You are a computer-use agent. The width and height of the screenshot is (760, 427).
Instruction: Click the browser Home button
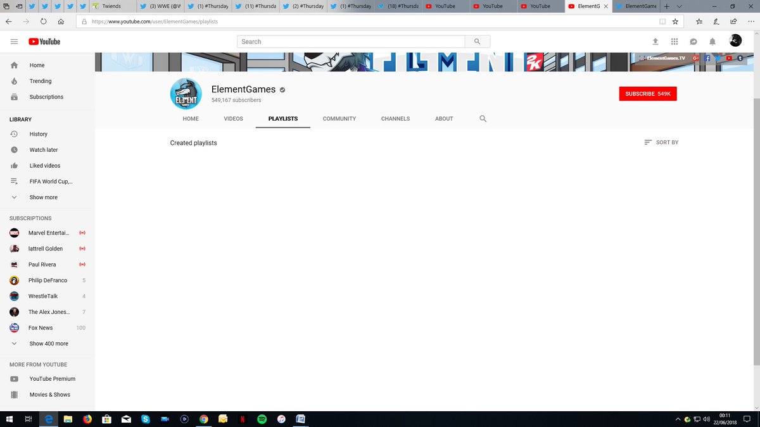pyautogui.click(x=61, y=21)
